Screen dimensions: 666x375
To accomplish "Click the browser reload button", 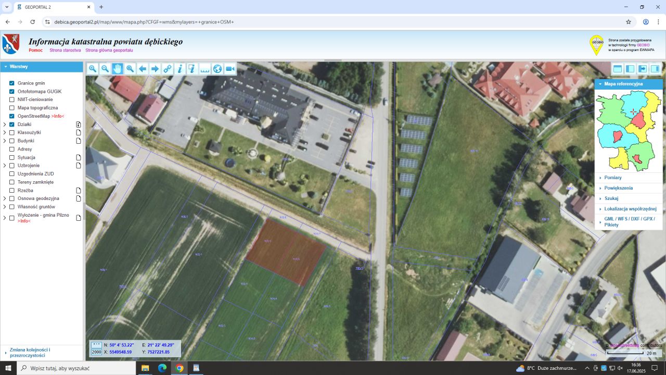I will pyautogui.click(x=33, y=22).
